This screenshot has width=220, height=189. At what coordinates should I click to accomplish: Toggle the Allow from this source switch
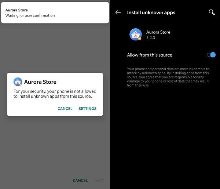point(211,55)
